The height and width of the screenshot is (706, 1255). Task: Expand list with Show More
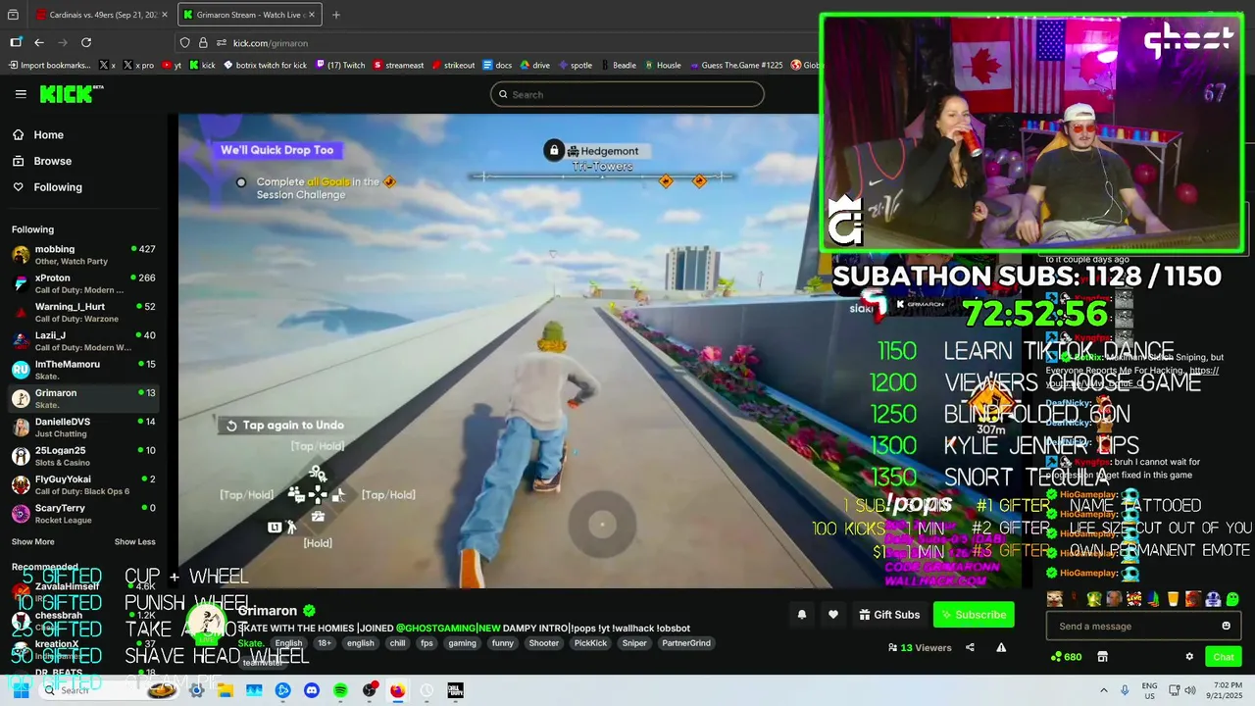pos(32,541)
